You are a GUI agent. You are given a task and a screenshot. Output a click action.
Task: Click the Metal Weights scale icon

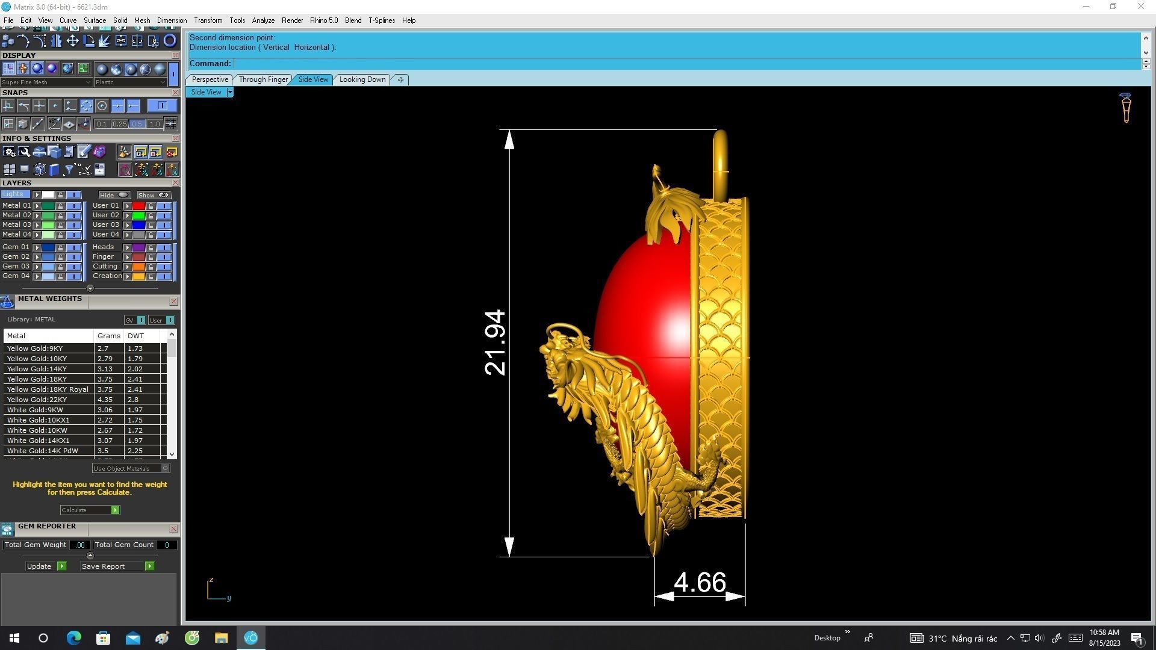[7, 302]
